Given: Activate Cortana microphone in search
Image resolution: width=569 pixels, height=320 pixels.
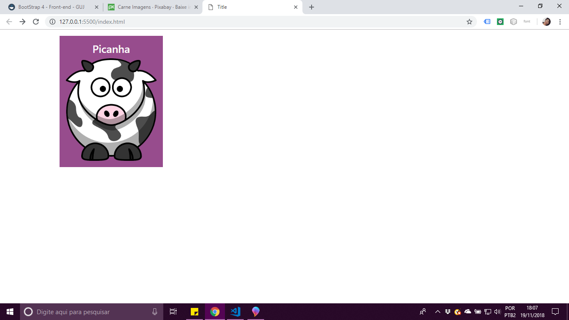Looking at the screenshot, I should [x=155, y=312].
